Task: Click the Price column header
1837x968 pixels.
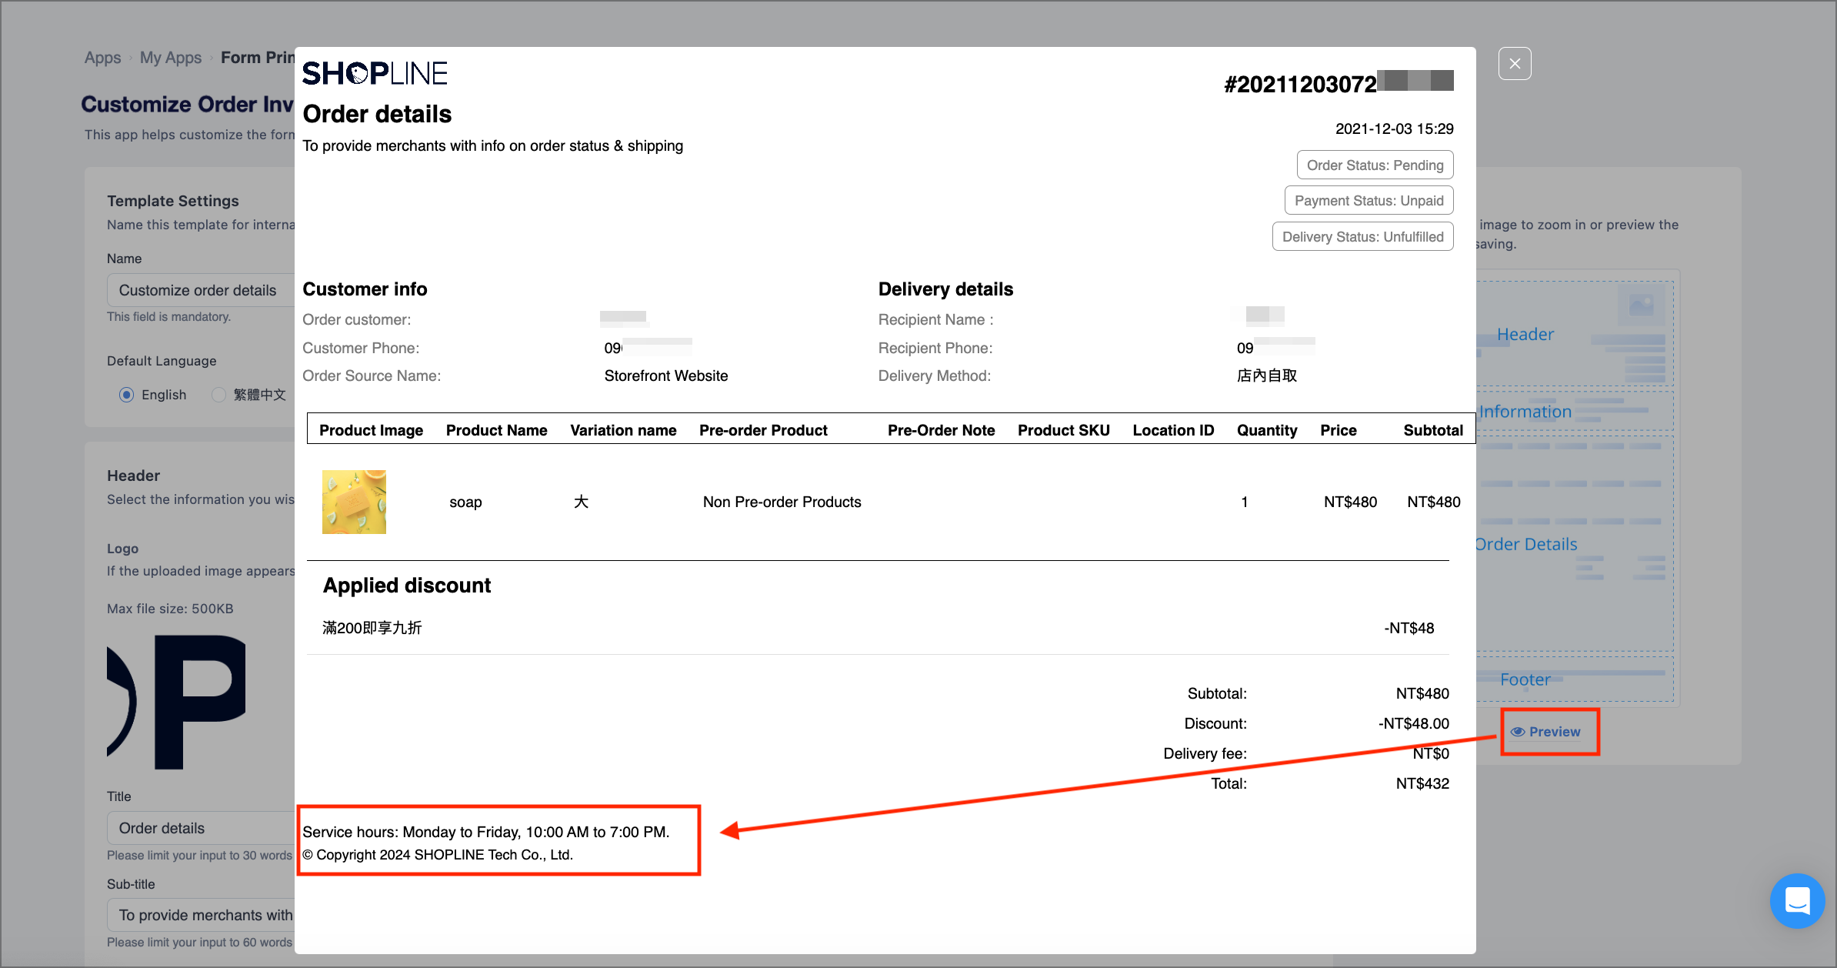Action: pyautogui.click(x=1339, y=430)
